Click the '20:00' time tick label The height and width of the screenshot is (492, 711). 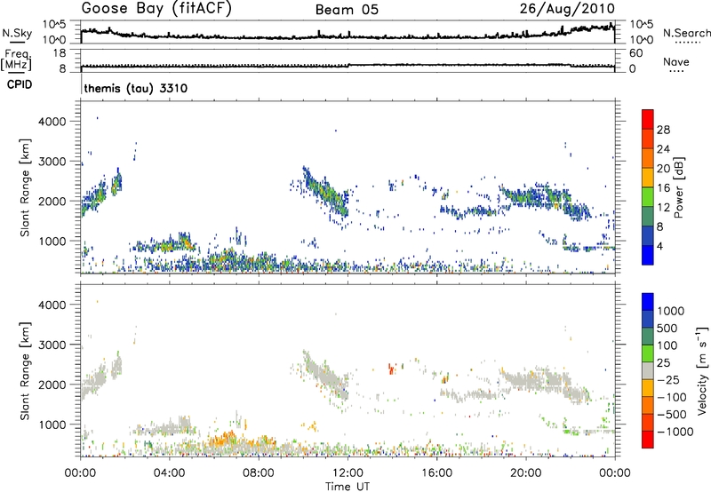click(x=525, y=473)
